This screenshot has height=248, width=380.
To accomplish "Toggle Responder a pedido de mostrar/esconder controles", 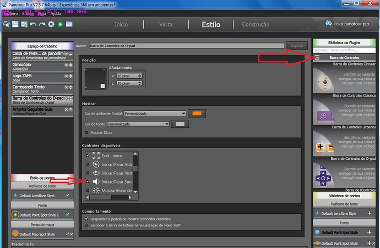I will point(86,219).
